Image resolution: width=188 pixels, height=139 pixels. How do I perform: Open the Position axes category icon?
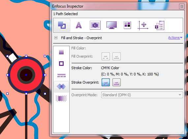[143, 25]
